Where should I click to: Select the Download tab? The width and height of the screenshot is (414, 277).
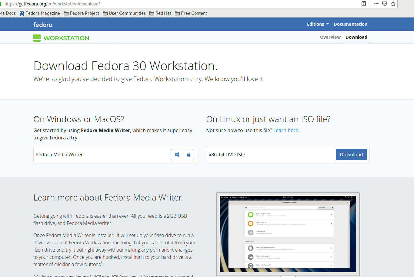tap(356, 37)
